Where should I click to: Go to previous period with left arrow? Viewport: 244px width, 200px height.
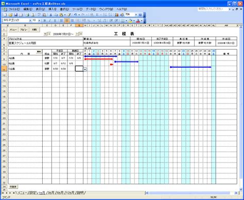coord(49,34)
